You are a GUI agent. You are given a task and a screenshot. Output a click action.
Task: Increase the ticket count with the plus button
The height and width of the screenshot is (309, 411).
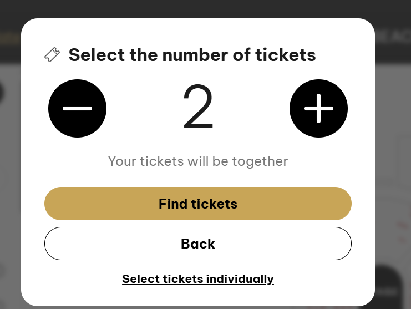[318, 108]
